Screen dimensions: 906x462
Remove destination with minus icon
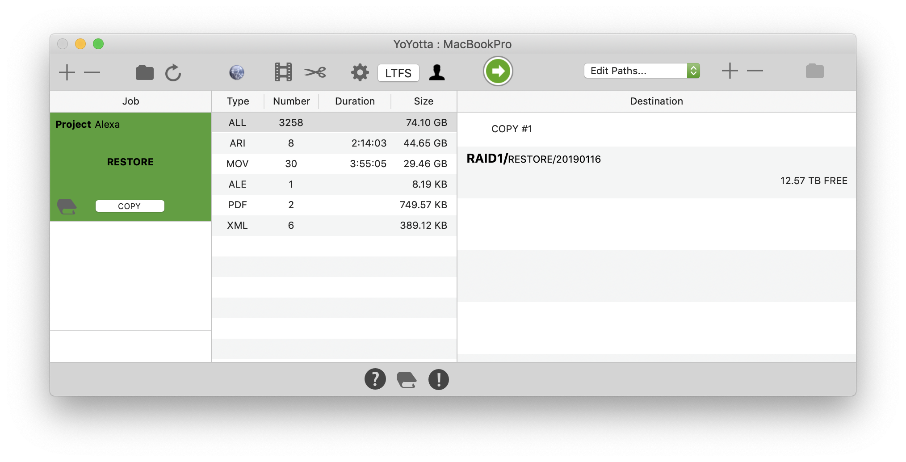click(755, 71)
